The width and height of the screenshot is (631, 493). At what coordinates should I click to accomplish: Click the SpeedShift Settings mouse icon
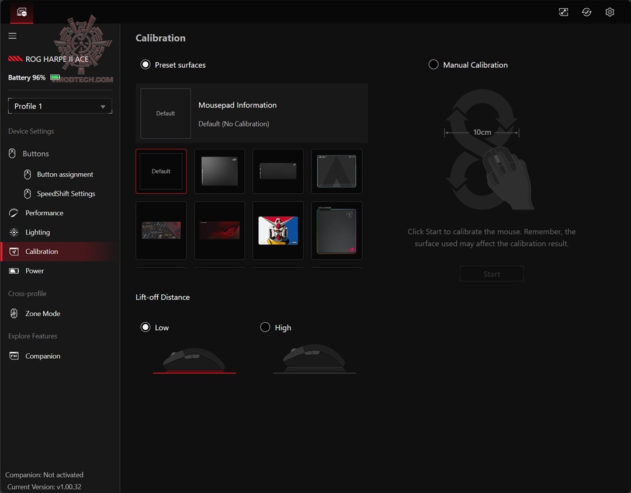pyautogui.click(x=27, y=194)
